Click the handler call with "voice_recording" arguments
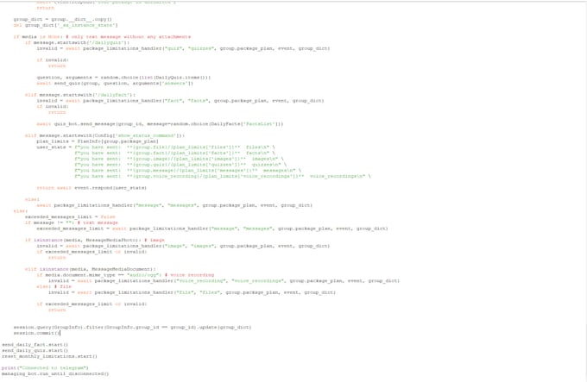This screenshot has width=587, height=382. pyautogui.click(x=224, y=281)
